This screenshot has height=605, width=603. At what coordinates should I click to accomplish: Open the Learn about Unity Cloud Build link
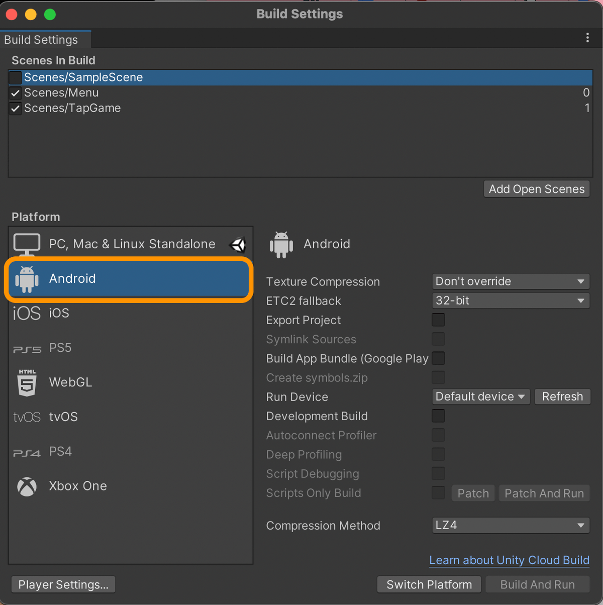pyautogui.click(x=509, y=560)
